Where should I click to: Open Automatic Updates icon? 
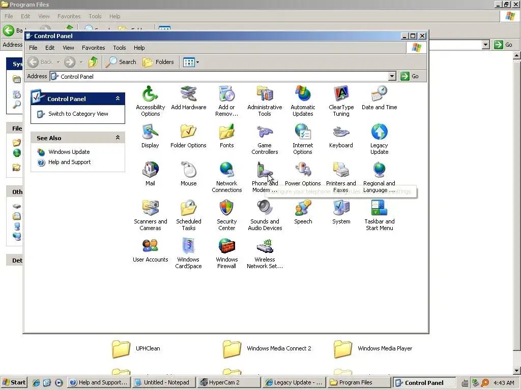(x=303, y=94)
